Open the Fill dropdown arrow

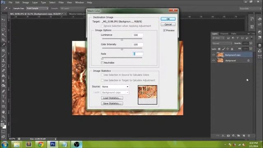pos(251,49)
